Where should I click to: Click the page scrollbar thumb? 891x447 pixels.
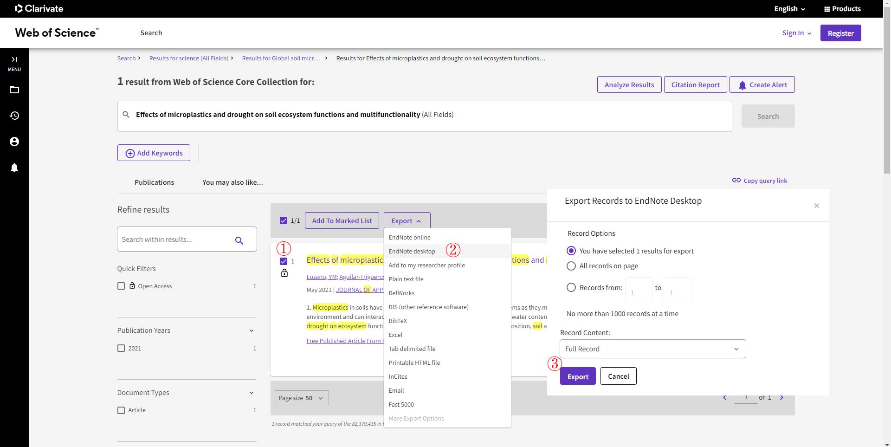coord(887,91)
